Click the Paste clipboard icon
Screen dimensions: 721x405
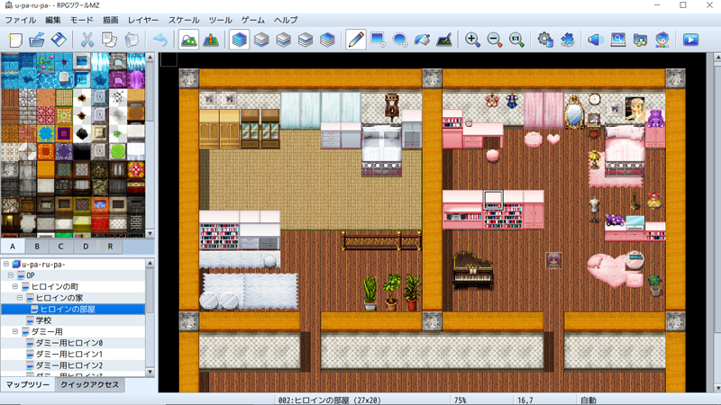click(132, 40)
